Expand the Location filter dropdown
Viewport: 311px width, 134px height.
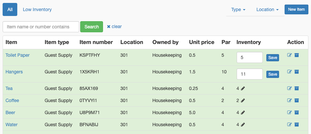[267, 9]
